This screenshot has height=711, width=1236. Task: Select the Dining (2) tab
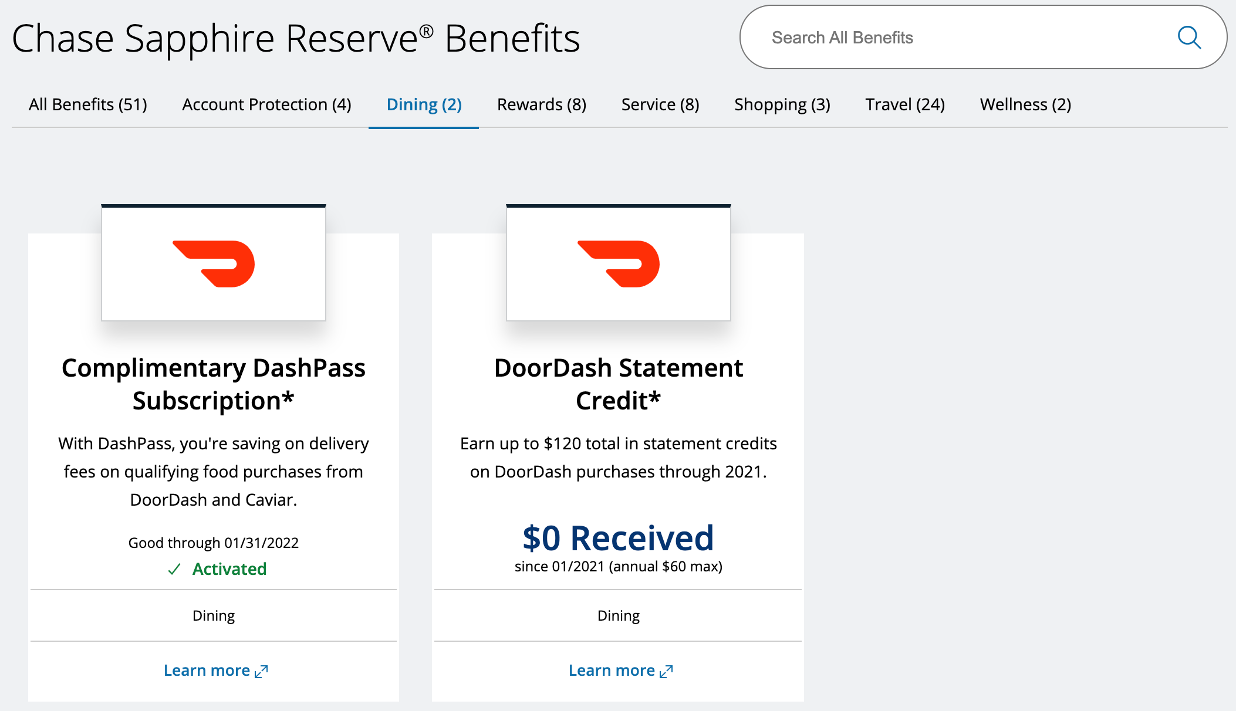coord(424,104)
